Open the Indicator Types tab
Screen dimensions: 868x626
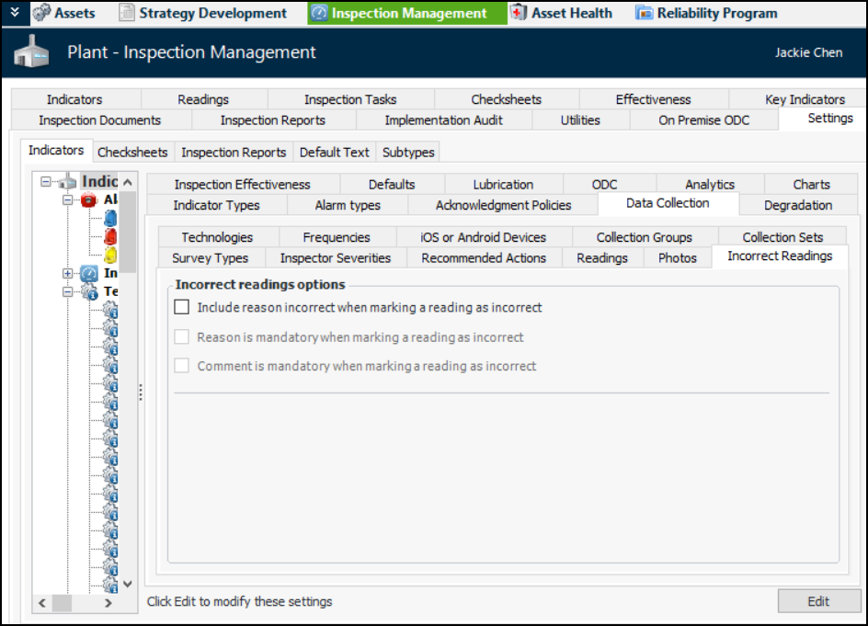click(x=216, y=205)
